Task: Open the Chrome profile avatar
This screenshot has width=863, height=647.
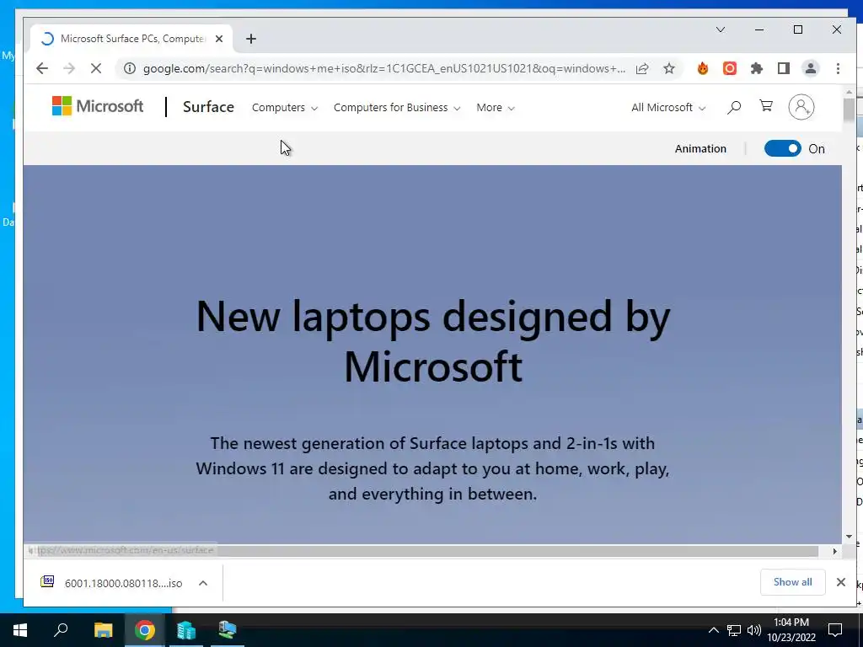Action: click(811, 68)
